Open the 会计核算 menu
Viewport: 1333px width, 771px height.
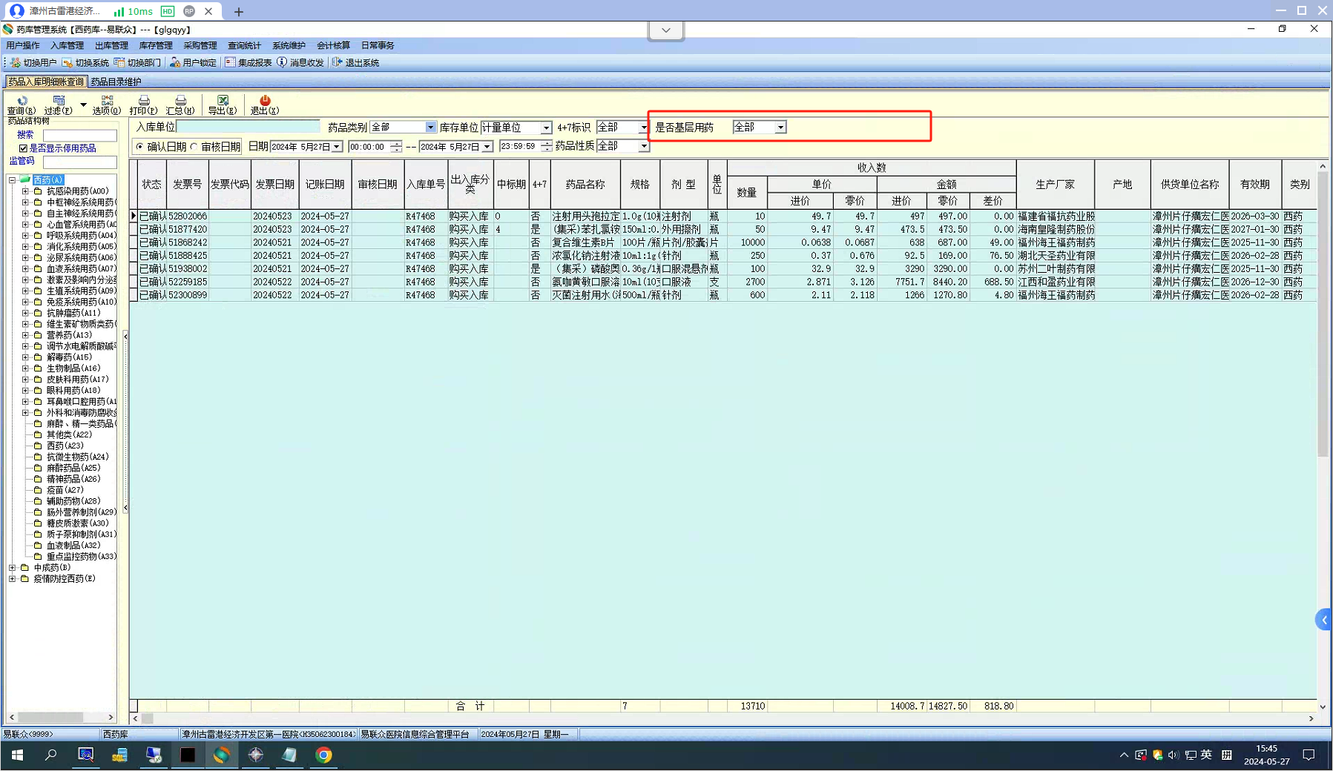click(x=334, y=46)
